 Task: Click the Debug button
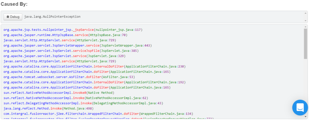13,17
